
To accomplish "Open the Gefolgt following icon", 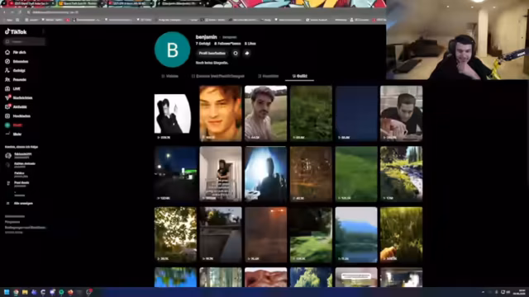I will (7, 70).
